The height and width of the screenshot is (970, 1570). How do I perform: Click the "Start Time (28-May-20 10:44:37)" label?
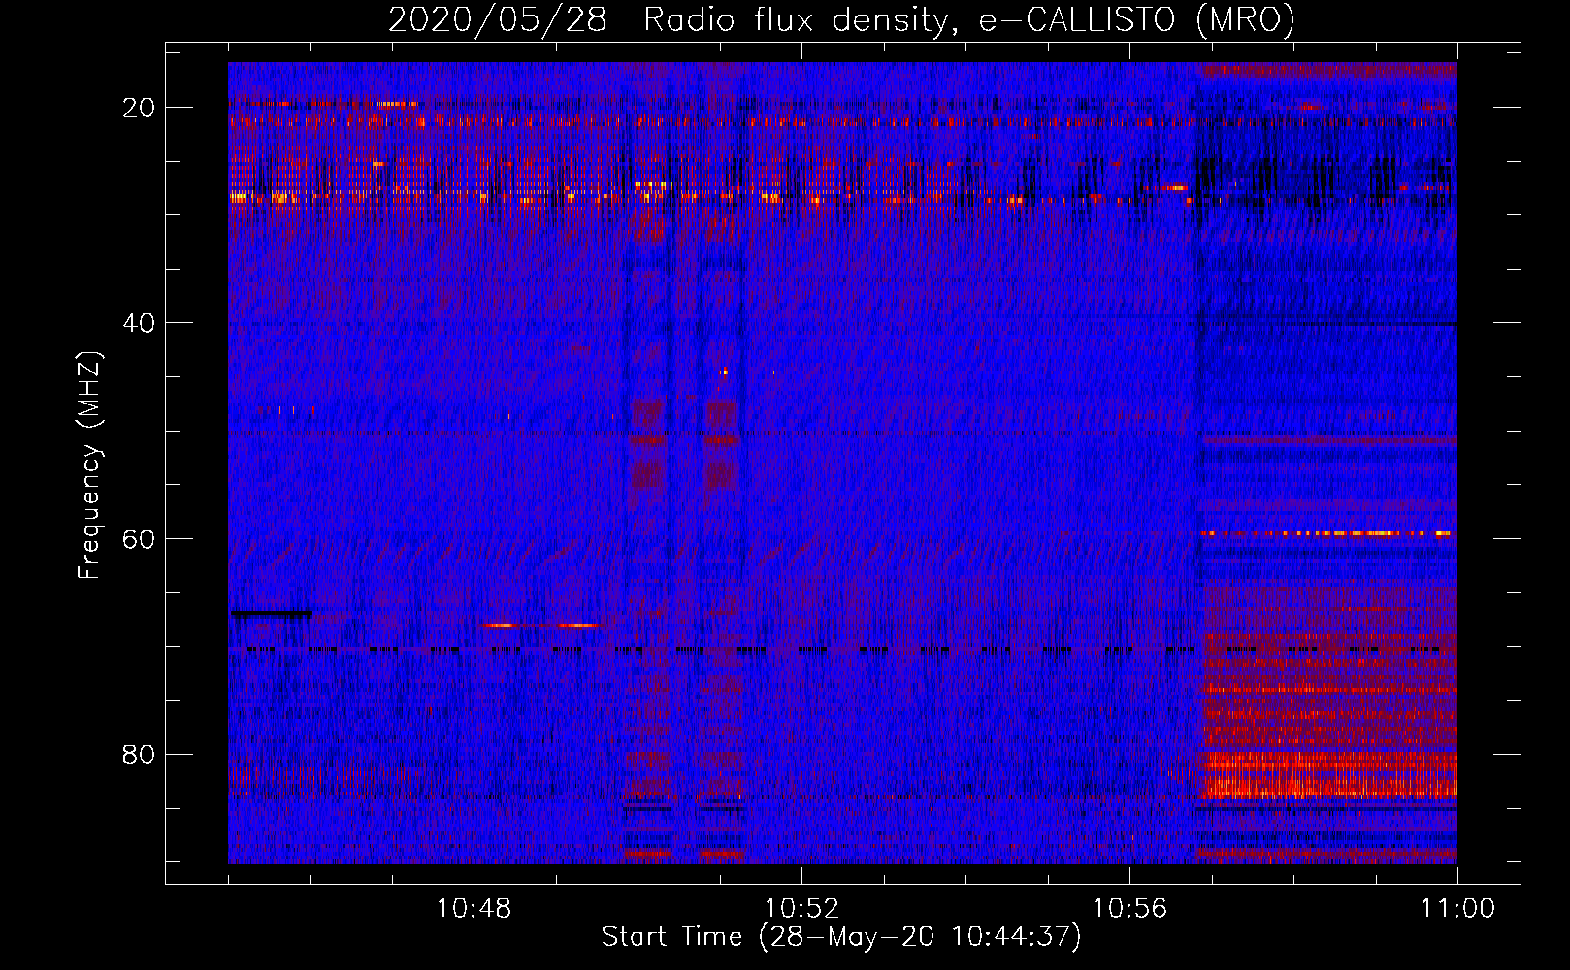click(840, 937)
